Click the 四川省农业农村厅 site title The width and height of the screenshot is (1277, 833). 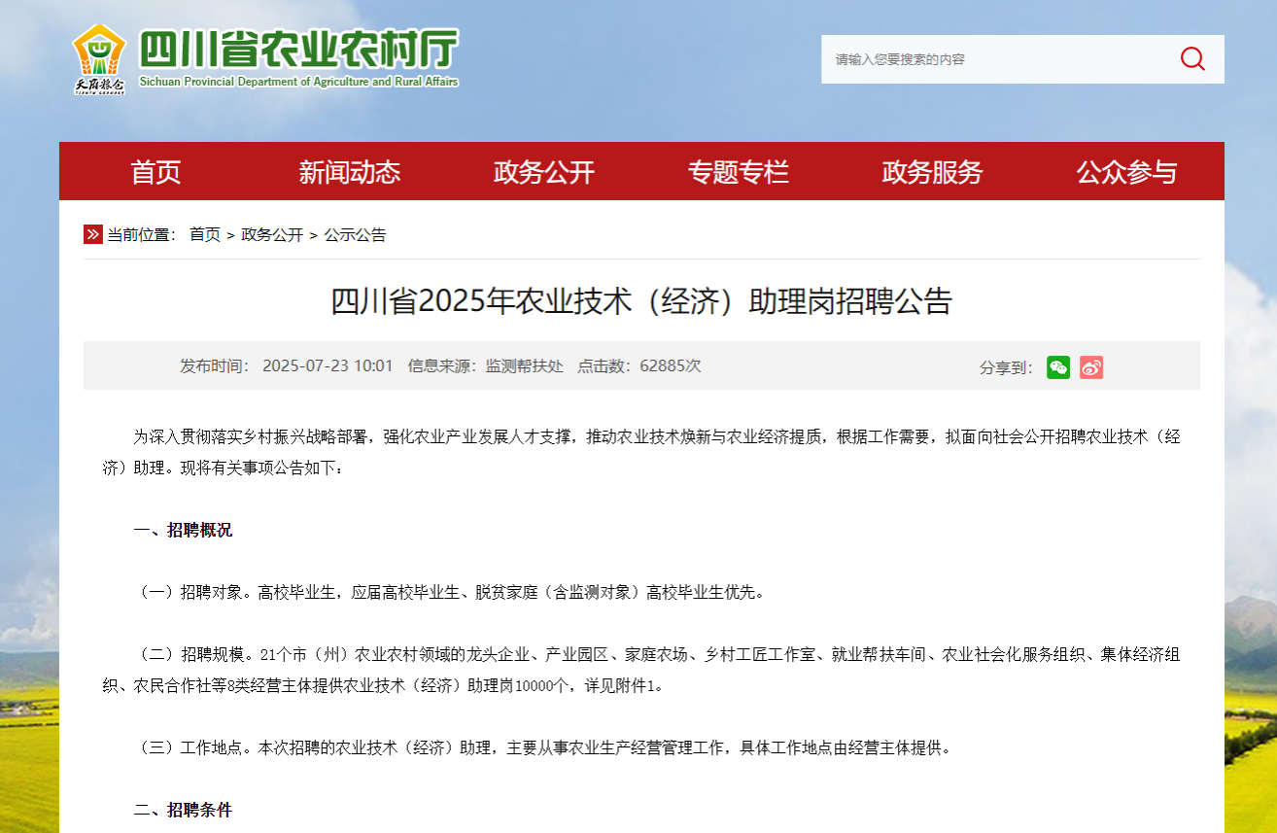[297, 51]
